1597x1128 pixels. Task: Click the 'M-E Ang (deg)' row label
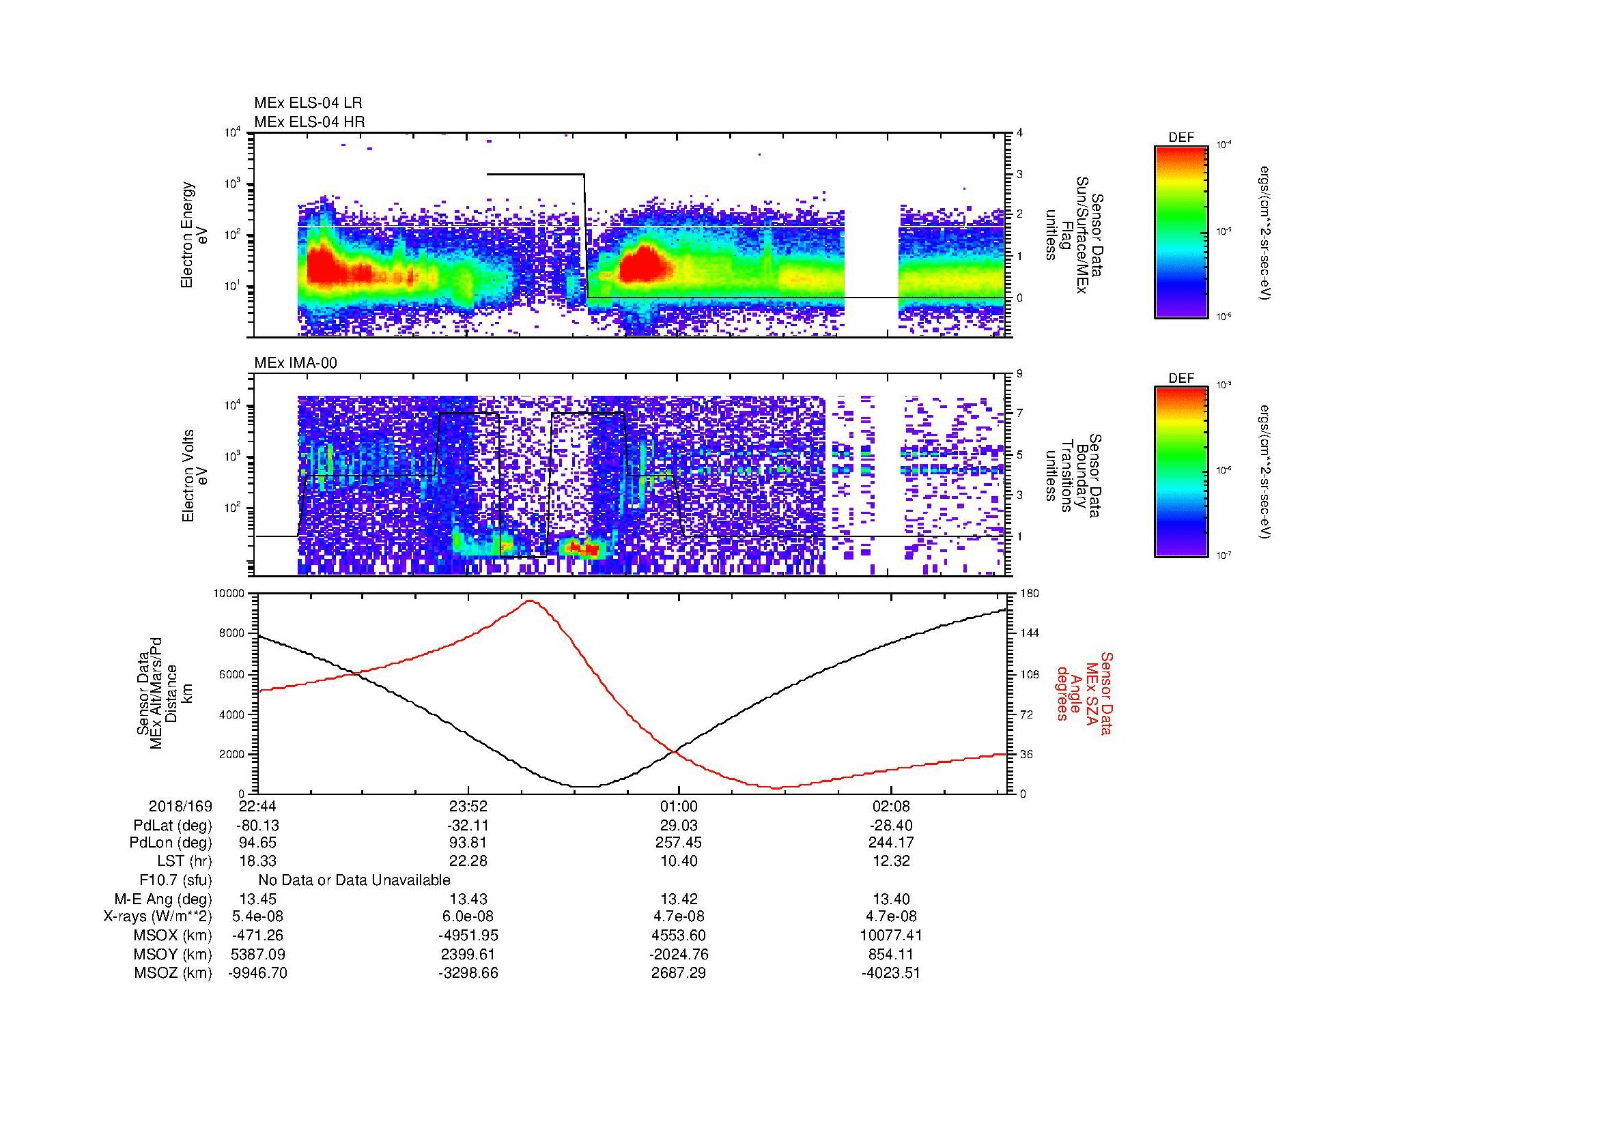pos(163,899)
